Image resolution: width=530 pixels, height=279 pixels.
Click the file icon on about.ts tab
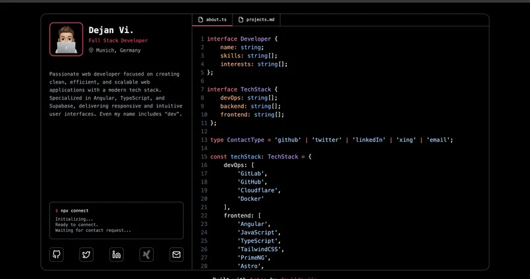pos(201,20)
